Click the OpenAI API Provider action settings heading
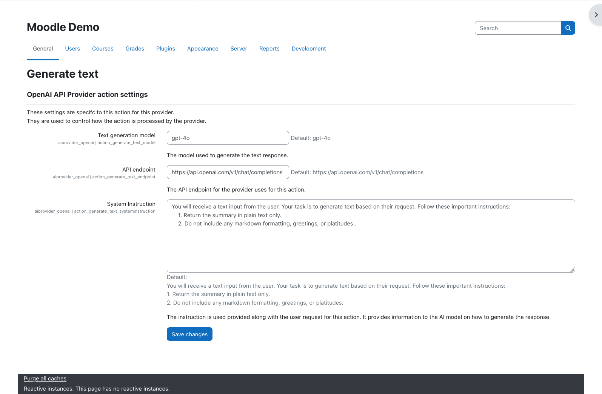This screenshot has height=394, width=602. [87, 95]
